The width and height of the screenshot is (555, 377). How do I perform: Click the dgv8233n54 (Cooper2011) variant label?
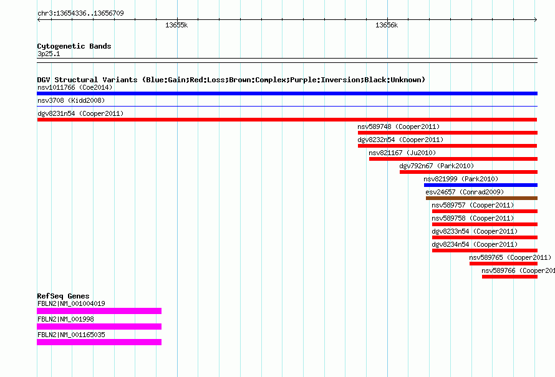[475, 231]
